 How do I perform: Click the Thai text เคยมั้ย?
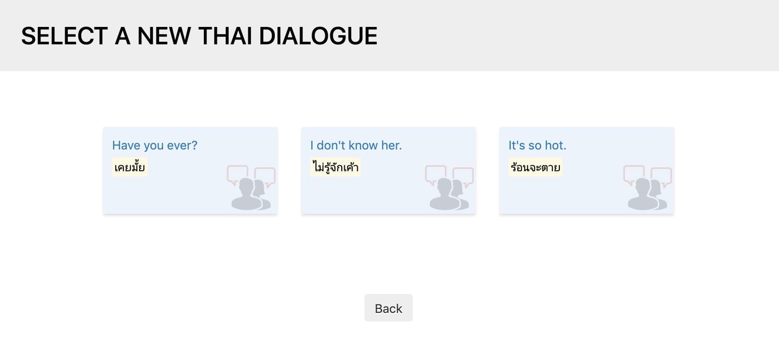(x=130, y=167)
